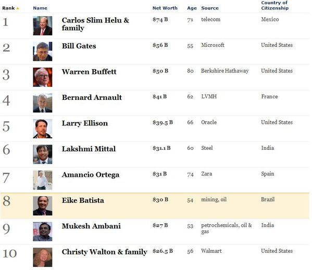Click Bill Gates's portrait thumbnail
The height and width of the screenshot is (270, 312).
(43, 52)
